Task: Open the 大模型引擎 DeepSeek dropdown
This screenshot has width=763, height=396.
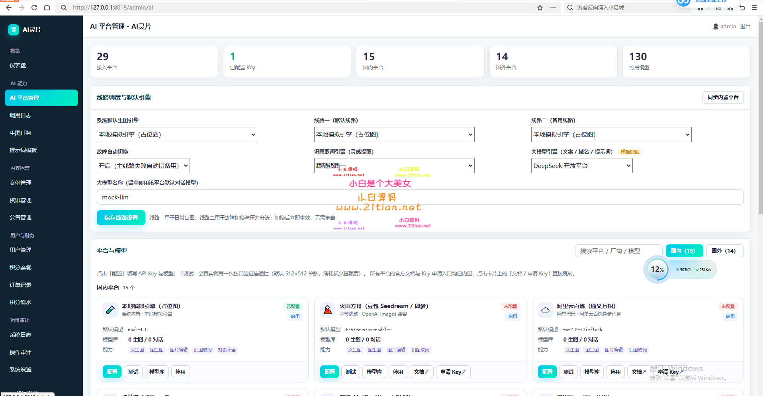Action: click(582, 166)
